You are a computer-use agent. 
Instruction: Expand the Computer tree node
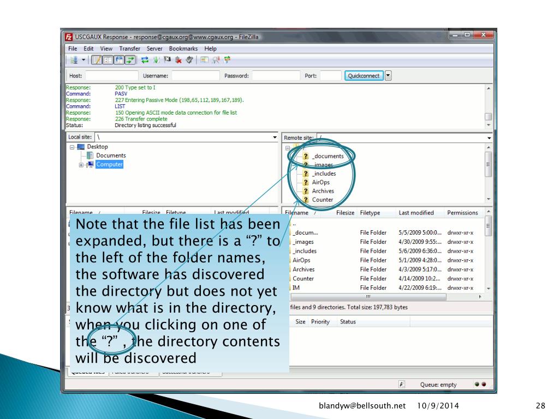81,165
